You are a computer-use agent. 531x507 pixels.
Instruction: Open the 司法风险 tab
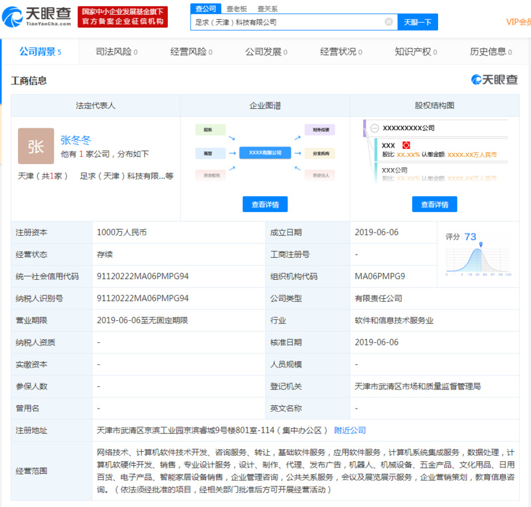[116, 51]
